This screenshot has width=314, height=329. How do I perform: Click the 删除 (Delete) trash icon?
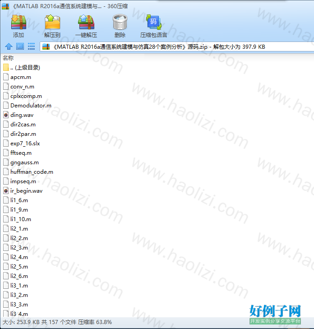120,22
